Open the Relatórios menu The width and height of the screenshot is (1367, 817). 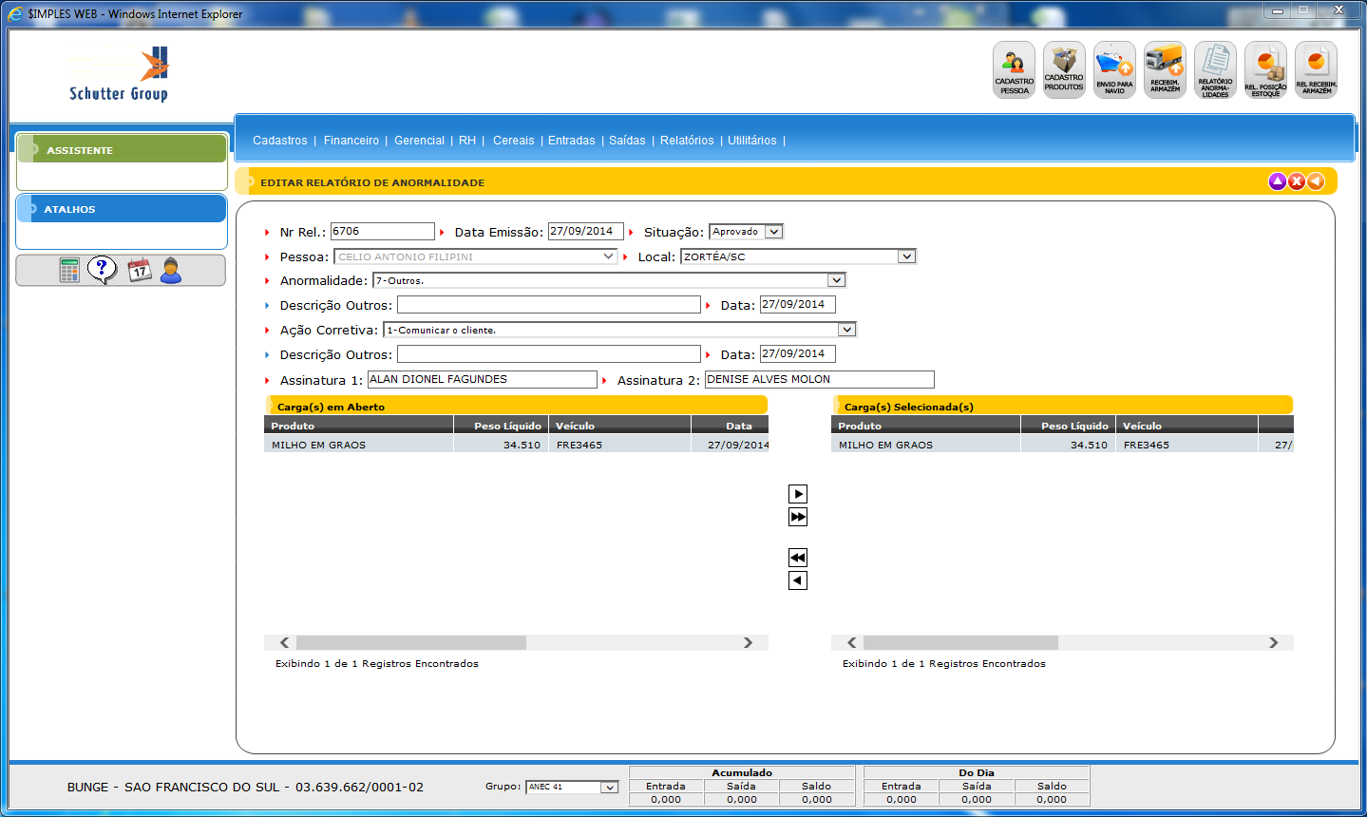point(687,141)
